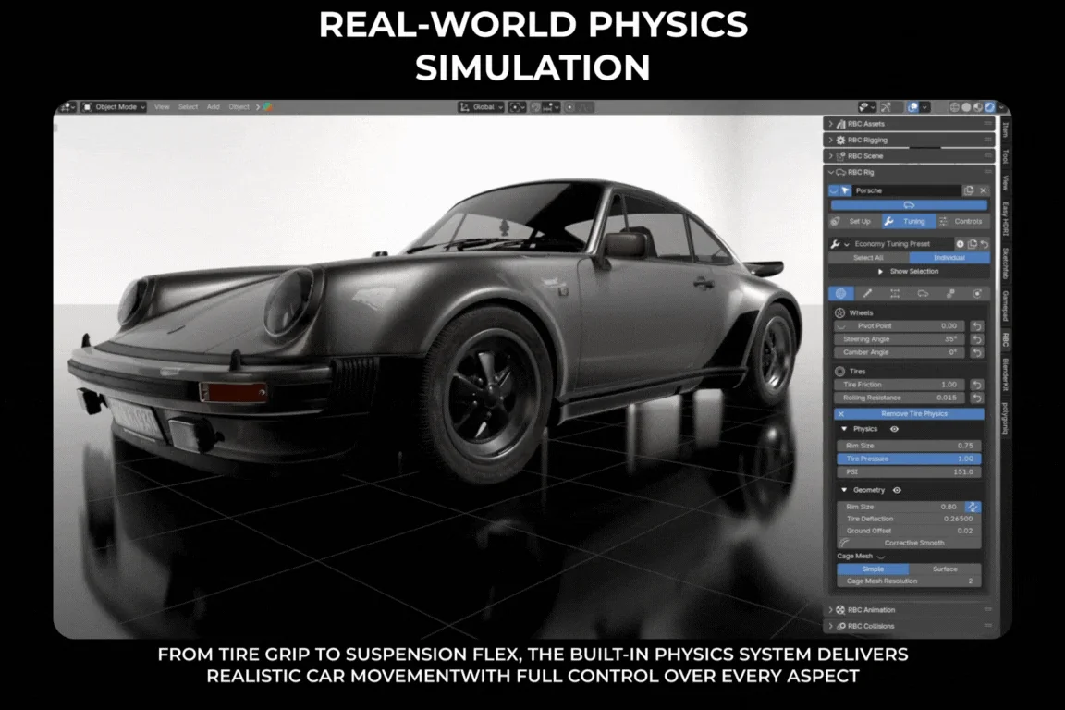This screenshot has height=710, width=1065.
Task: Expand the RBC Assets panel
Action: [865, 124]
